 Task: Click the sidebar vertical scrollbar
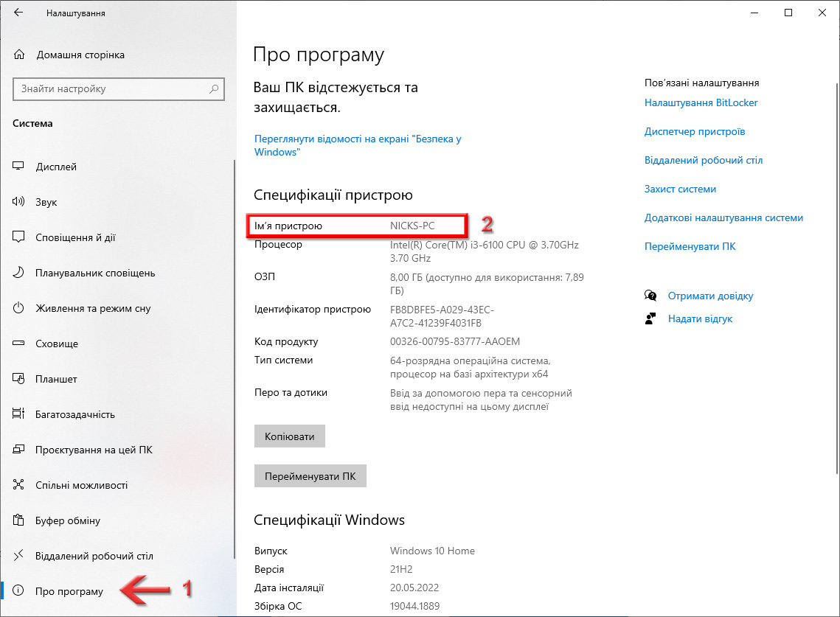point(234,359)
